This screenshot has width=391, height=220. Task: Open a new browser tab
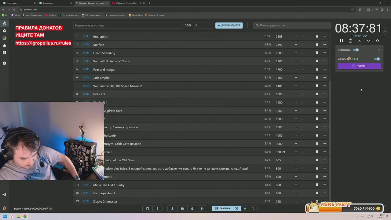pos(149,3)
